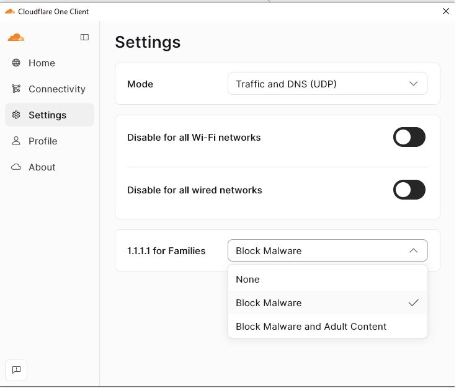Screen dimensions: 459x388
Task: Close the Cloudflare One Client window
Action: (446, 11)
